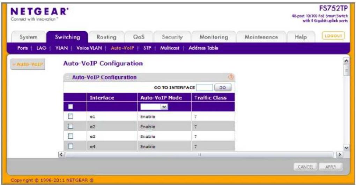Click the CANCEL button
This screenshot has width=356, height=185.
click(305, 167)
